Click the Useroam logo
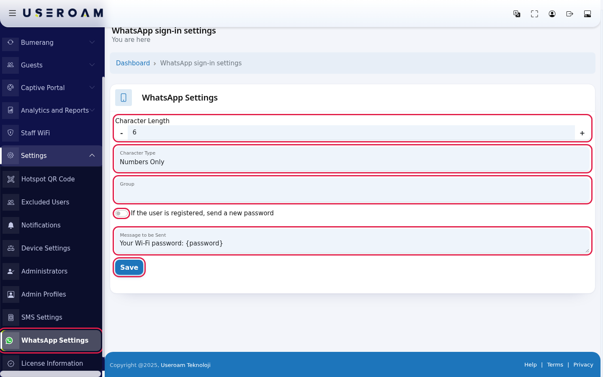This screenshot has width=603, height=377. point(63,13)
